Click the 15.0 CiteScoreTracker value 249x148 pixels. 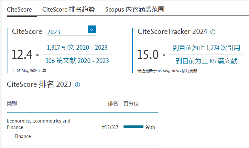coord(148,55)
